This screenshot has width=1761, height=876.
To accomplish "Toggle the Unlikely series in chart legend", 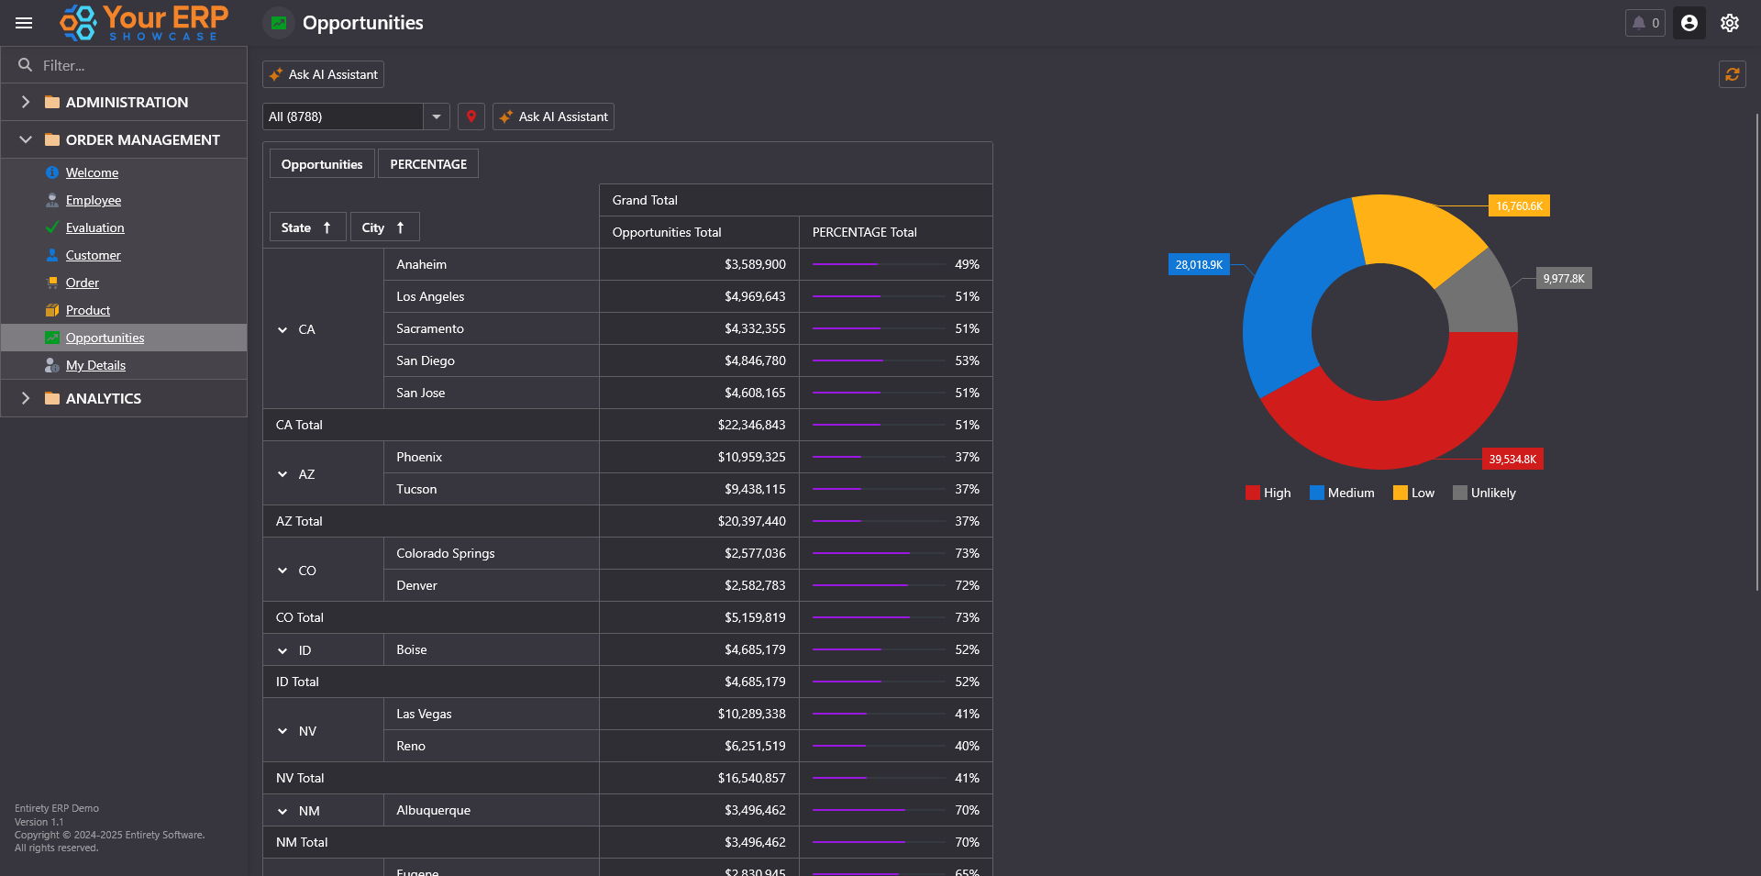I will [1484, 493].
